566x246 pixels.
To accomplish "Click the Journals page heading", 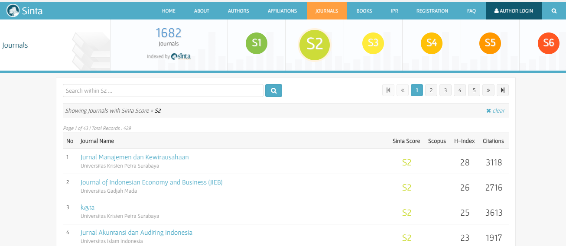I will click(15, 45).
